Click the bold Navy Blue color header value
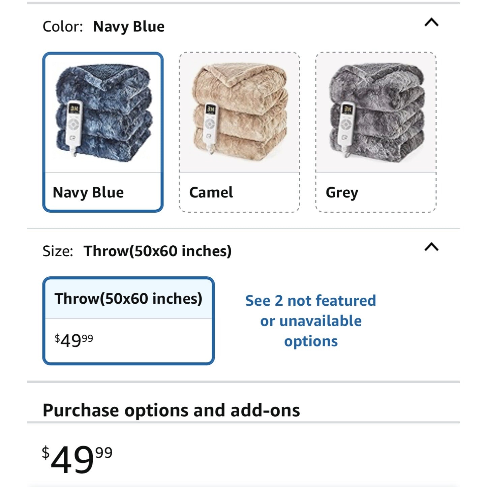The width and height of the screenshot is (487, 487). point(129,27)
